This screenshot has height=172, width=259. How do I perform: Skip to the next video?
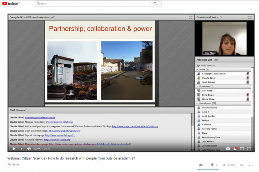pos(22,149)
